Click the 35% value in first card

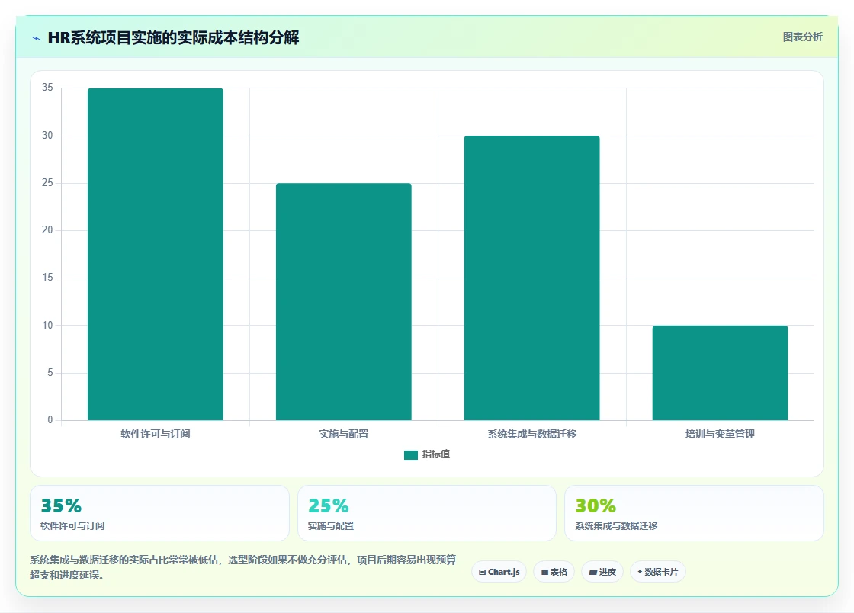[x=61, y=505]
